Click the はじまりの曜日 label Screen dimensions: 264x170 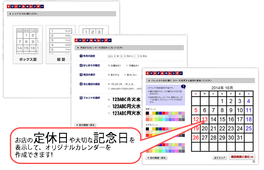click(x=91, y=65)
